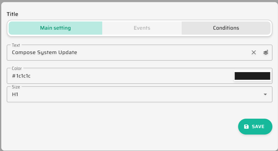This screenshot has width=278, height=151.
Task: Open the Events tab
Action: coord(142,28)
